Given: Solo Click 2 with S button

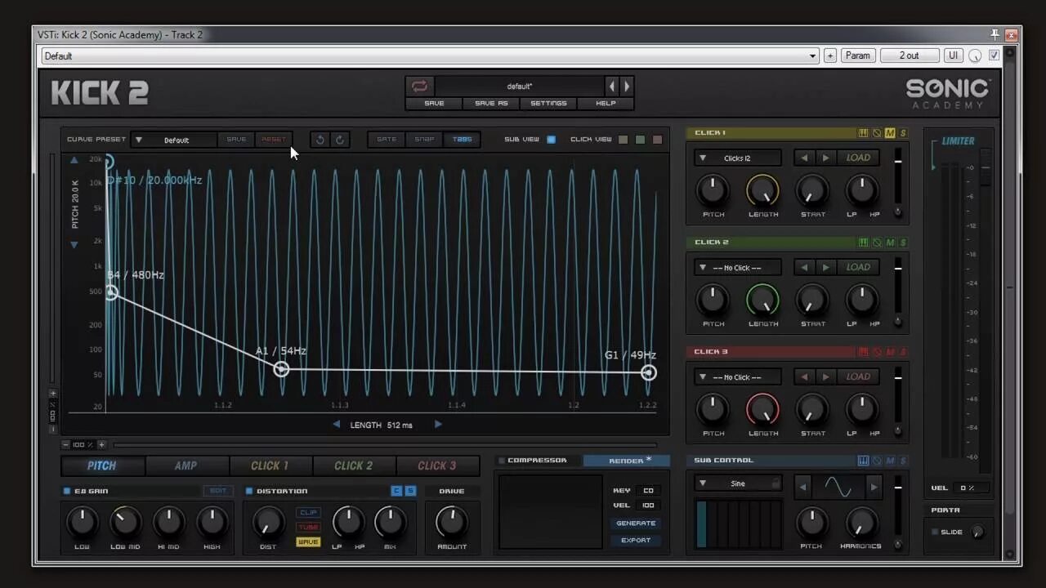Looking at the screenshot, I should click(903, 243).
